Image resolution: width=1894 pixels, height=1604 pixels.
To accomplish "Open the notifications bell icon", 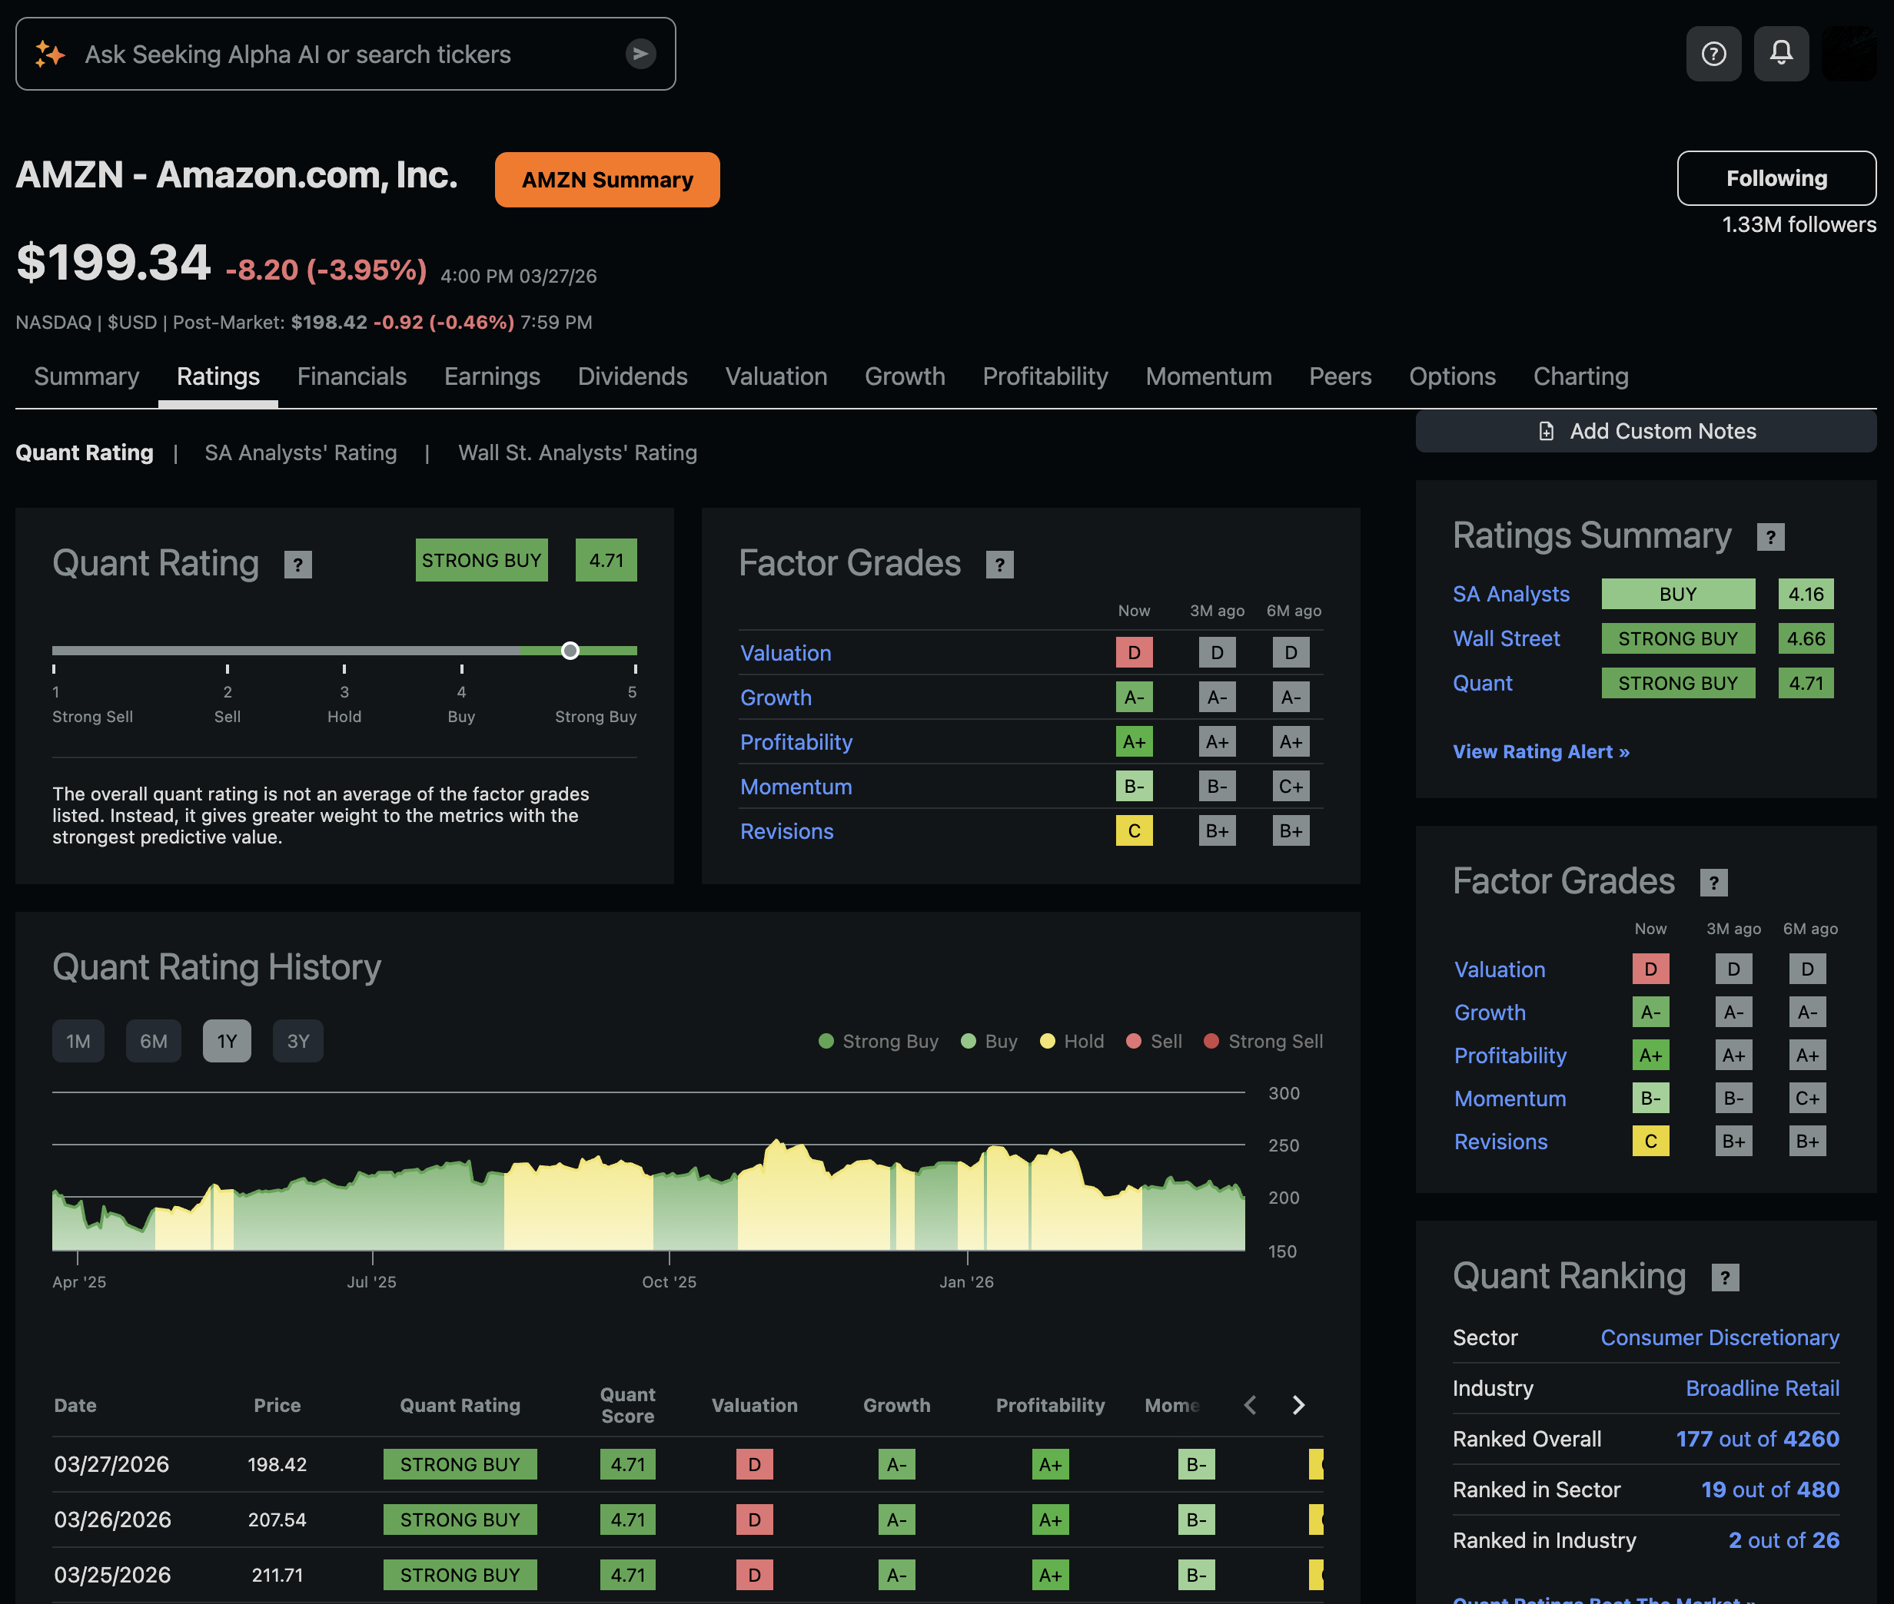I will [x=1781, y=54].
